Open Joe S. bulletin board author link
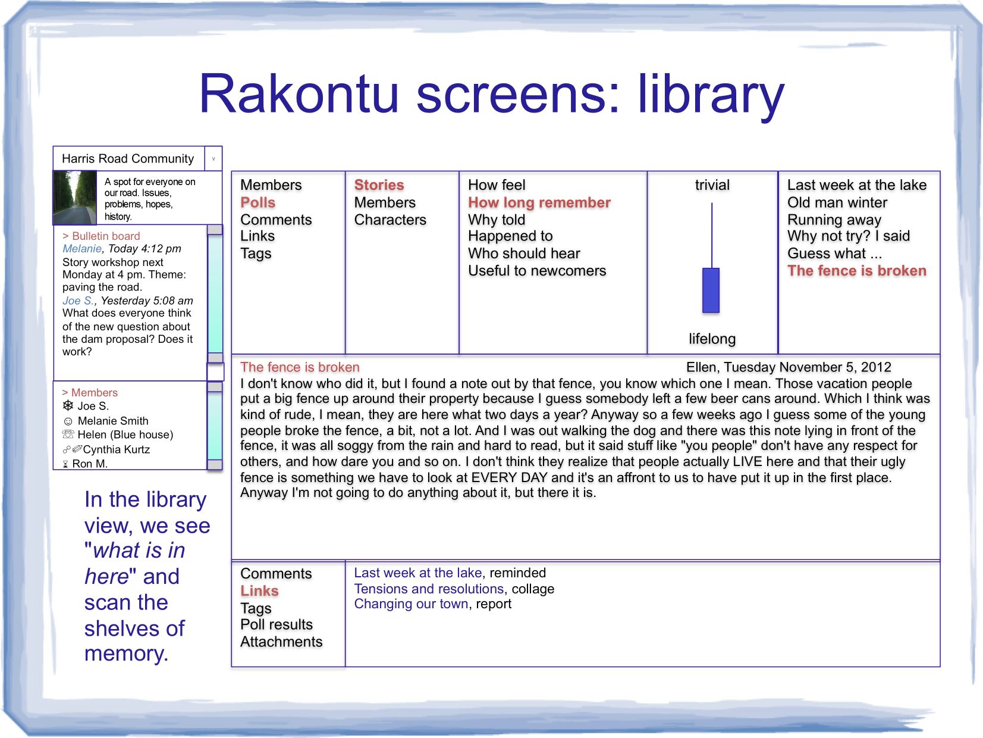The width and height of the screenshot is (983, 738). click(78, 301)
